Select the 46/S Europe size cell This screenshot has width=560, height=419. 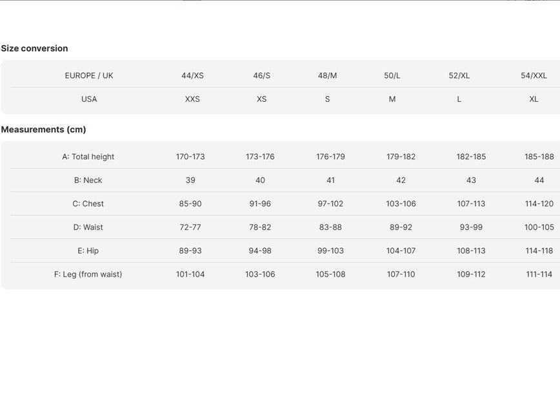click(262, 75)
